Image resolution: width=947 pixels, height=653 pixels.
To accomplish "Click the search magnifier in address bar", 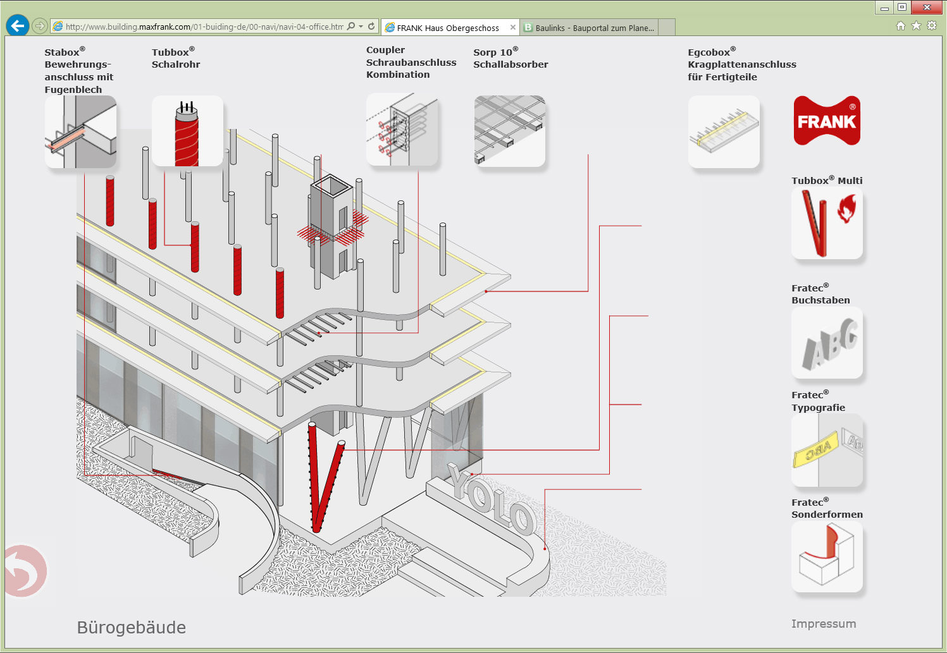I will point(351,27).
